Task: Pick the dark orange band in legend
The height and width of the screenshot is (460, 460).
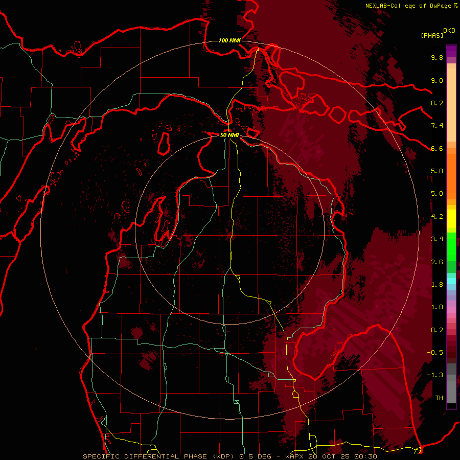Action: point(451,176)
